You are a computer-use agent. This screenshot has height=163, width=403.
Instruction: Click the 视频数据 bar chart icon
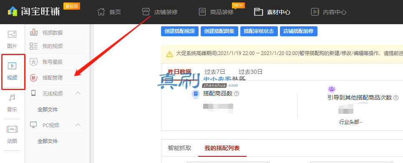pos(34,32)
